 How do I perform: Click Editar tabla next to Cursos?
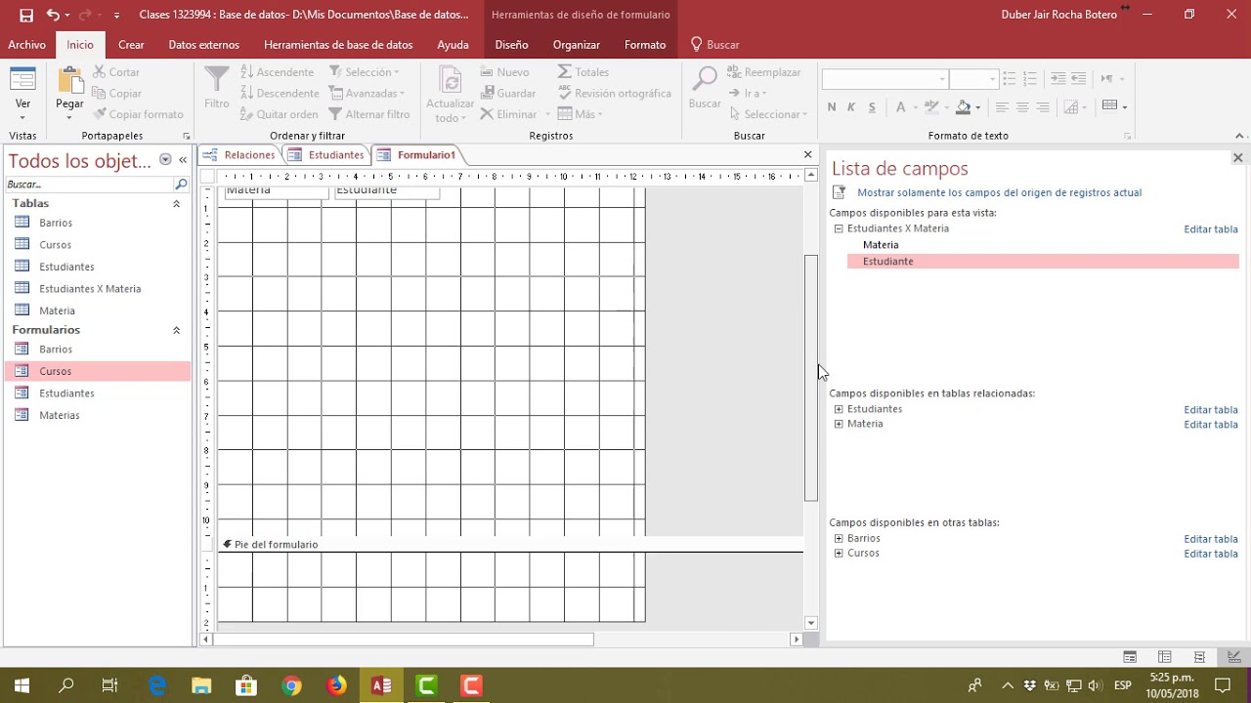(x=1211, y=554)
